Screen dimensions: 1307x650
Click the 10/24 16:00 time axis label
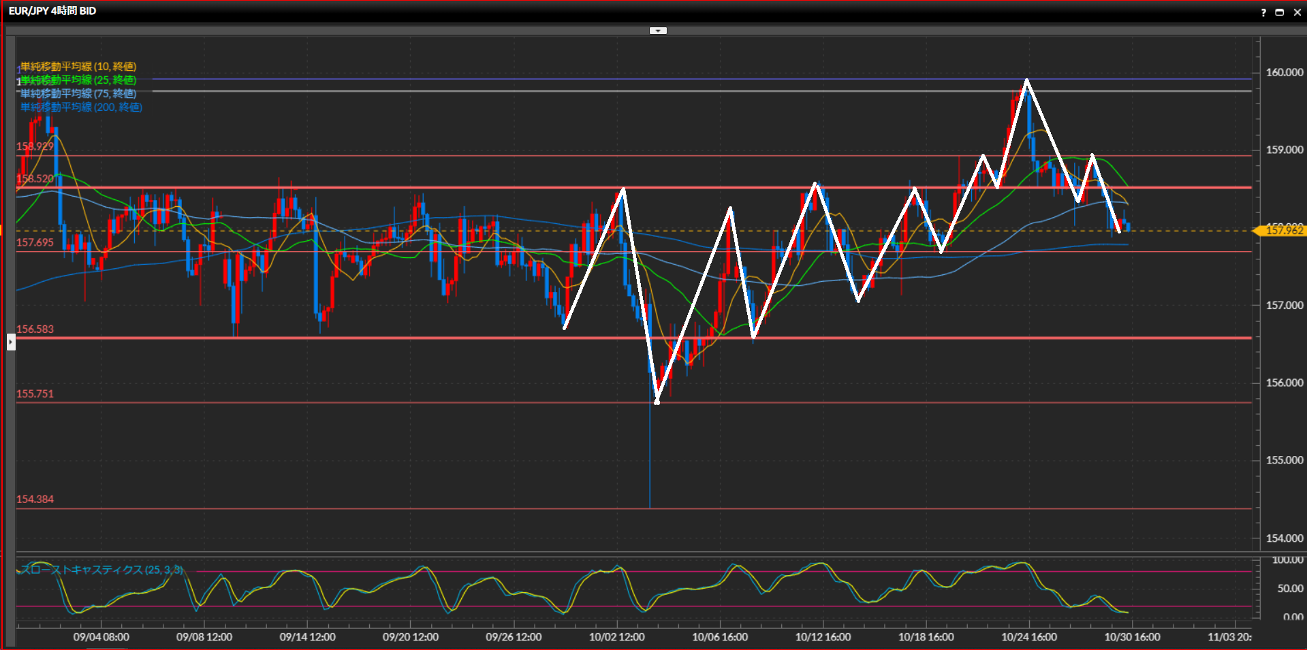(x=1029, y=637)
